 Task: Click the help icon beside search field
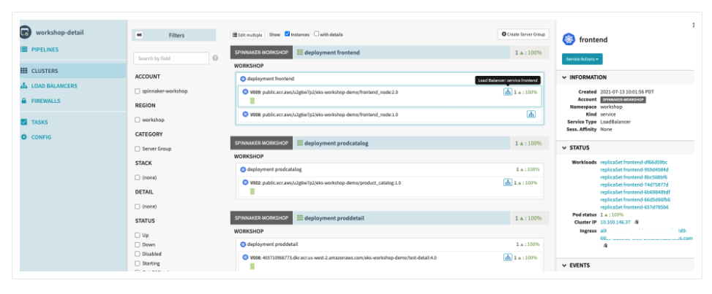(215, 58)
